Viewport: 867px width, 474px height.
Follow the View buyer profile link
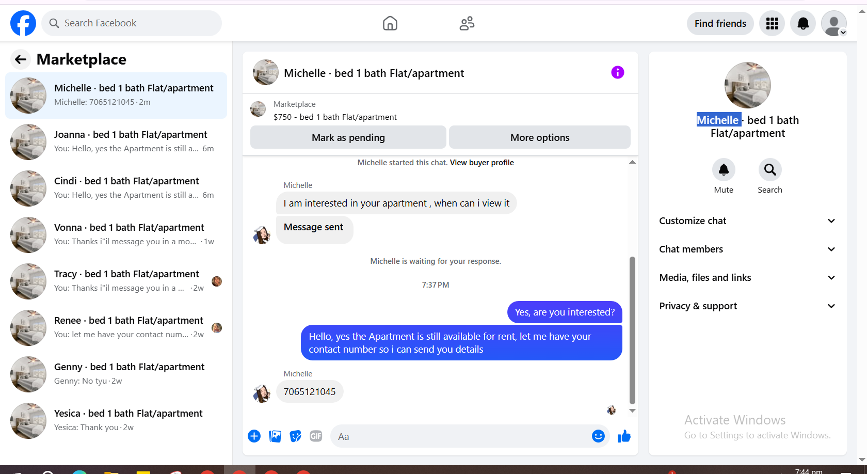tap(482, 163)
